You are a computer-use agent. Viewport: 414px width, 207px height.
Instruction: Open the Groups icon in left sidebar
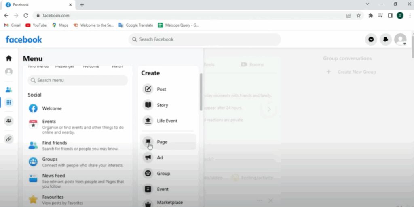coord(9,121)
